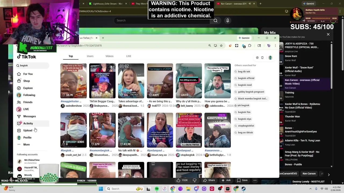Open brit_tawny's profile name
Viewport: 344px width, 193px height.
click(187, 106)
